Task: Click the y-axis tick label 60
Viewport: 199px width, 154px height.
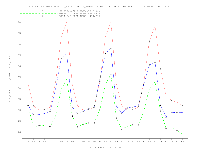Action: click(19, 44)
